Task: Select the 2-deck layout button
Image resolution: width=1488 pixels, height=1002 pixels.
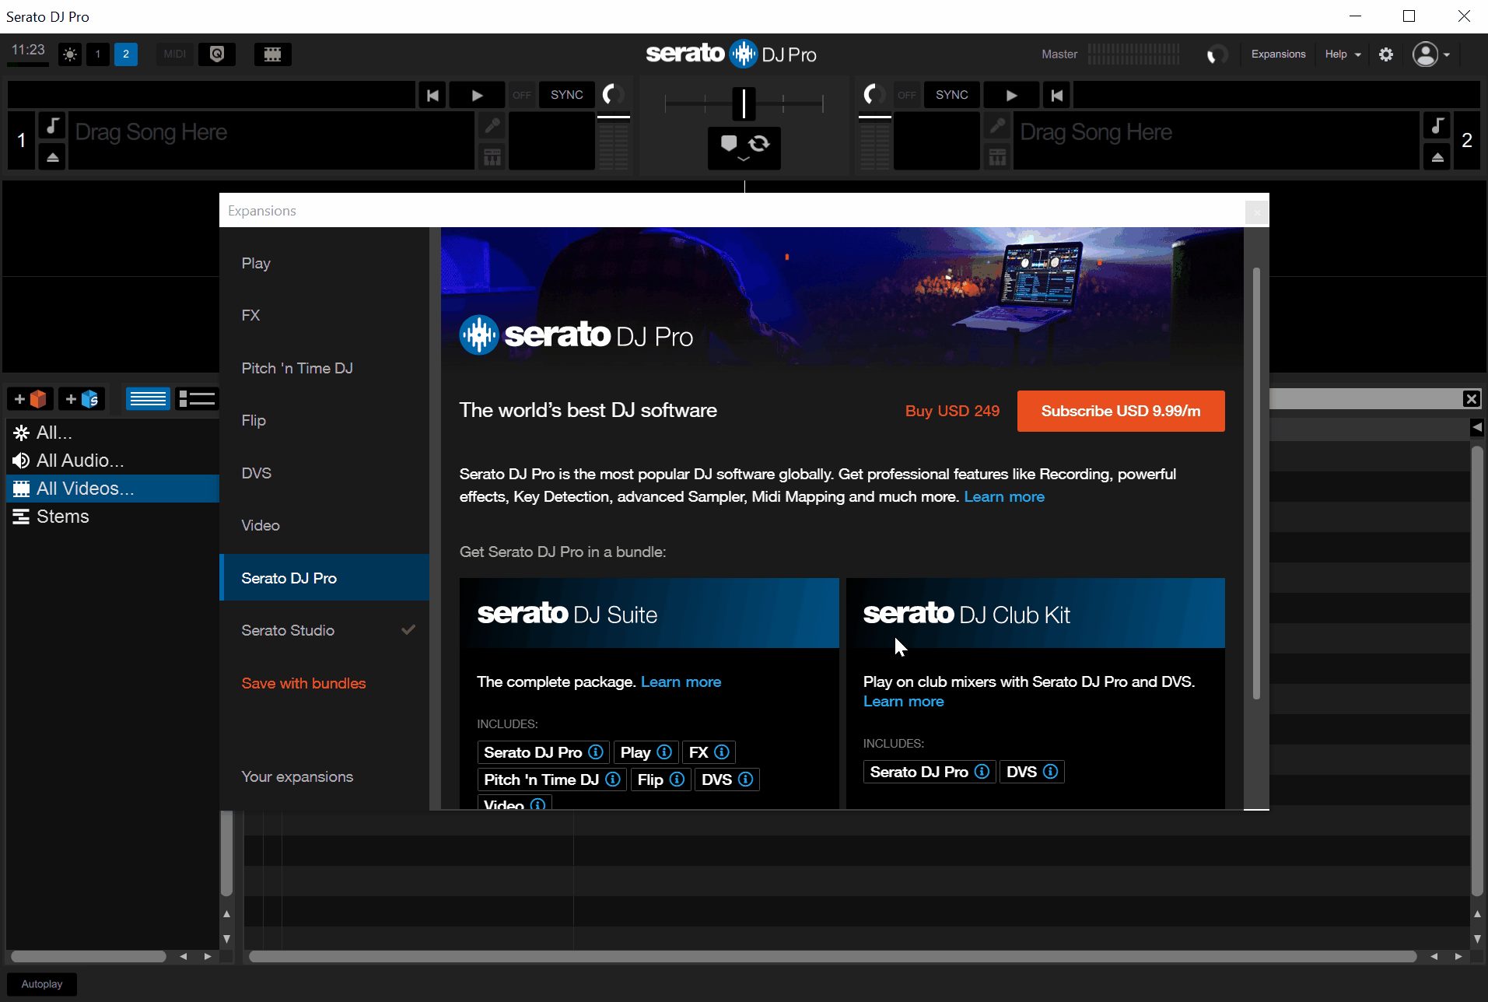Action: click(126, 54)
